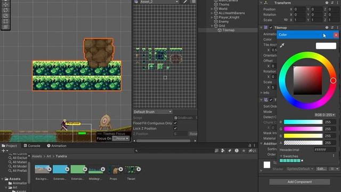Viewport: 341px width, 192px height.
Task: Click the first teal swatch in Swatches
Action: click(x=281, y=161)
